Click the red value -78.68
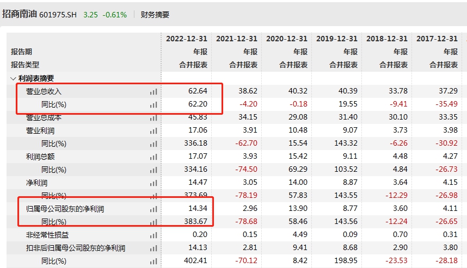The image size is (467, 268). click(x=247, y=222)
